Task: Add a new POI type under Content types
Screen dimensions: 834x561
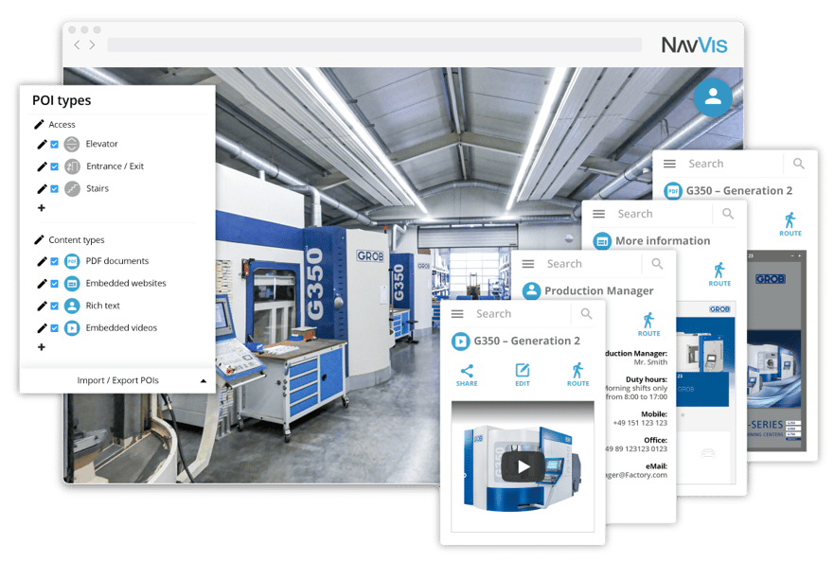Action: tap(42, 347)
